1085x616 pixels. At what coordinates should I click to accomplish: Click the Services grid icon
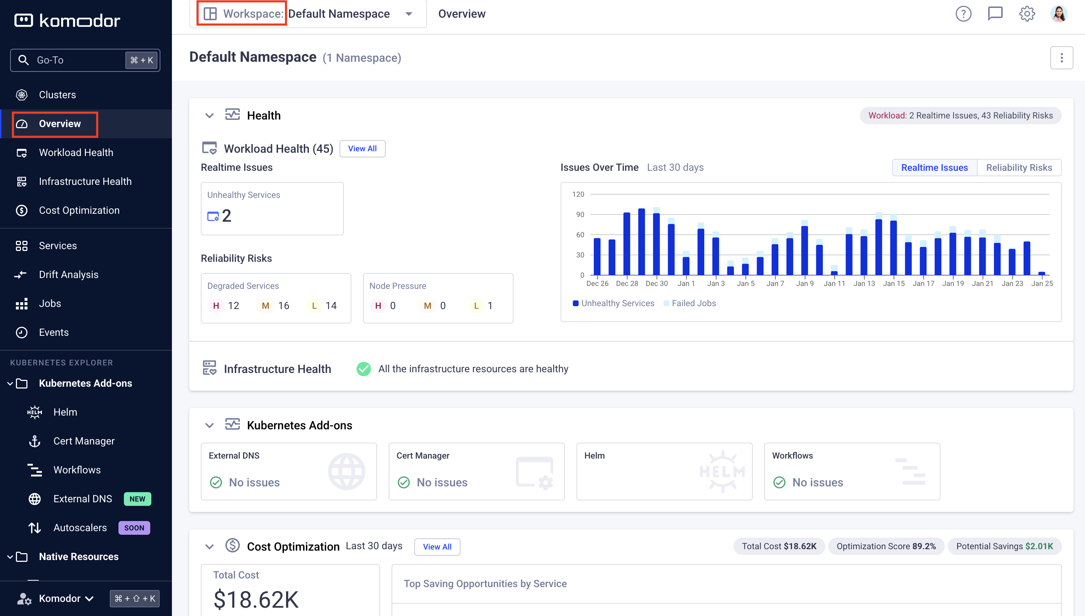click(22, 246)
